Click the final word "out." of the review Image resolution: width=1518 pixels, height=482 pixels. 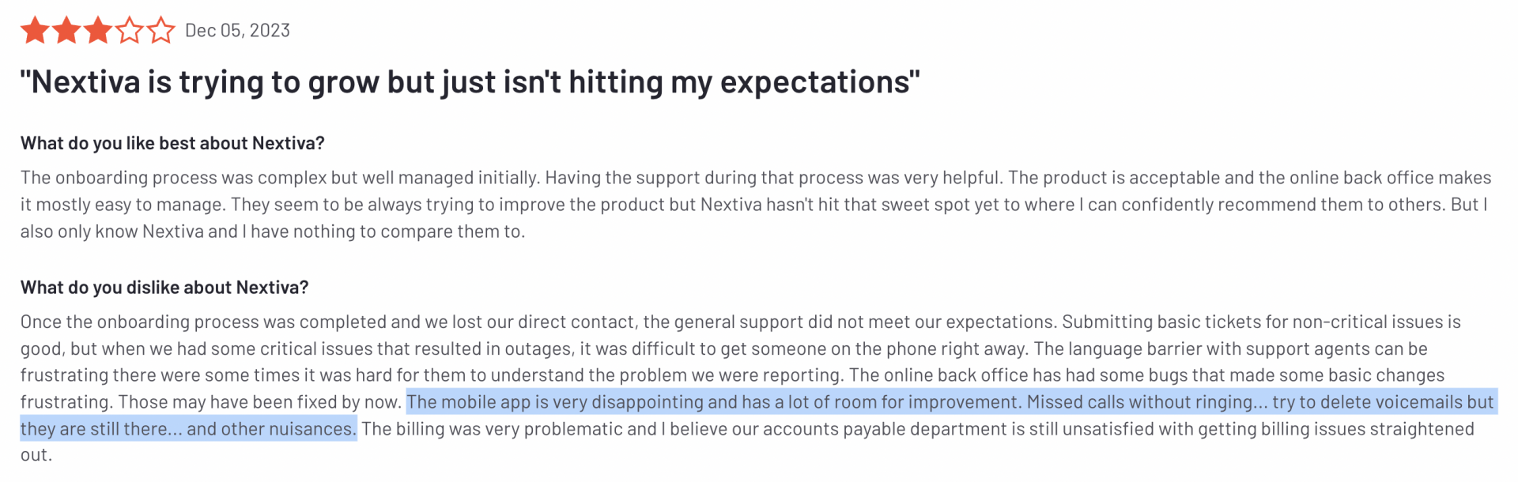pos(36,455)
